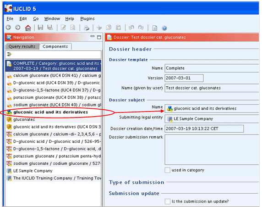This screenshot has width=262, height=207.
Task: Select the potassium gluconate (IUC4 DSN 38) row
Action: (x=53, y=98)
